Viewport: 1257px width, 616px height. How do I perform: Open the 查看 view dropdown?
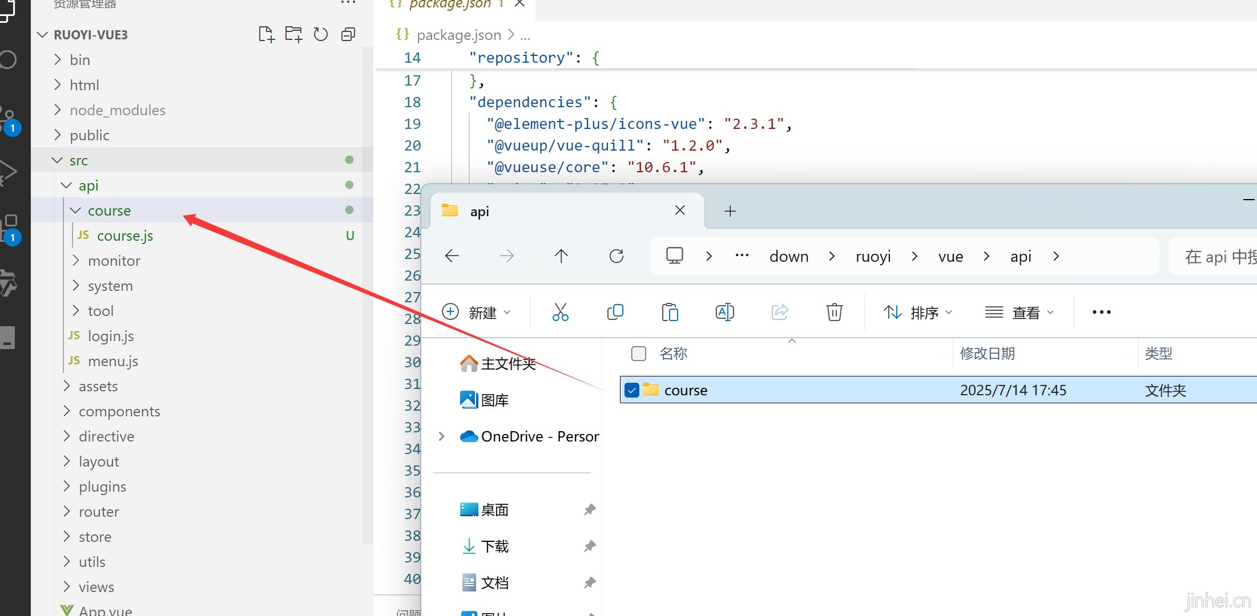click(x=1020, y=312)
